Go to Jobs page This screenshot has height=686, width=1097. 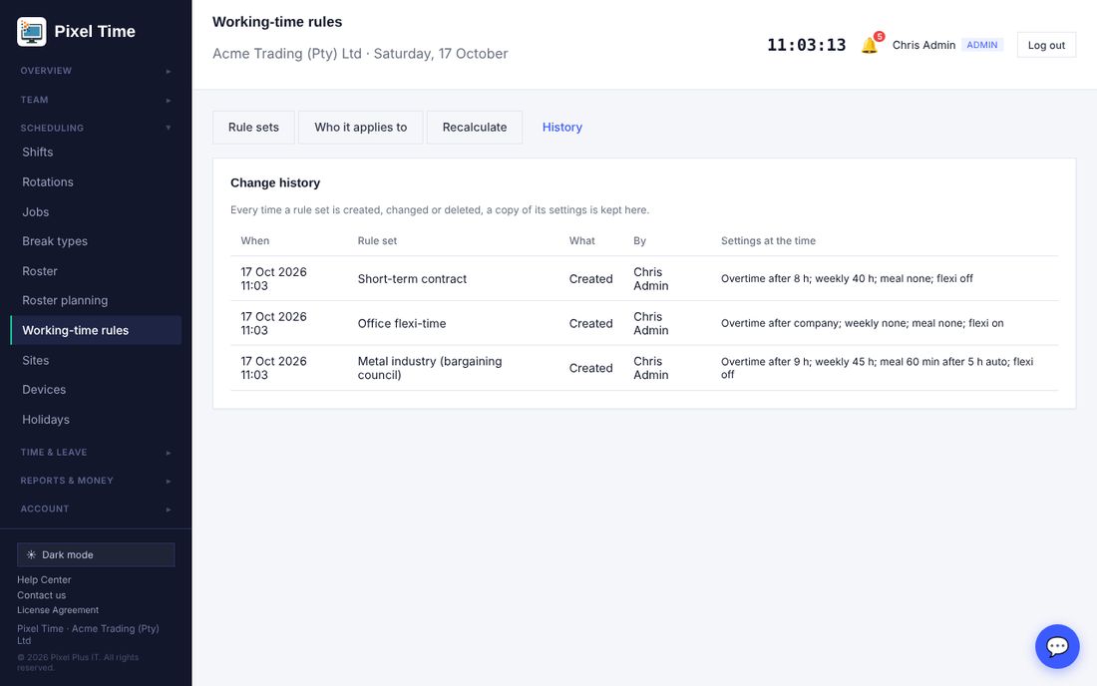click(x=96, y=212)
